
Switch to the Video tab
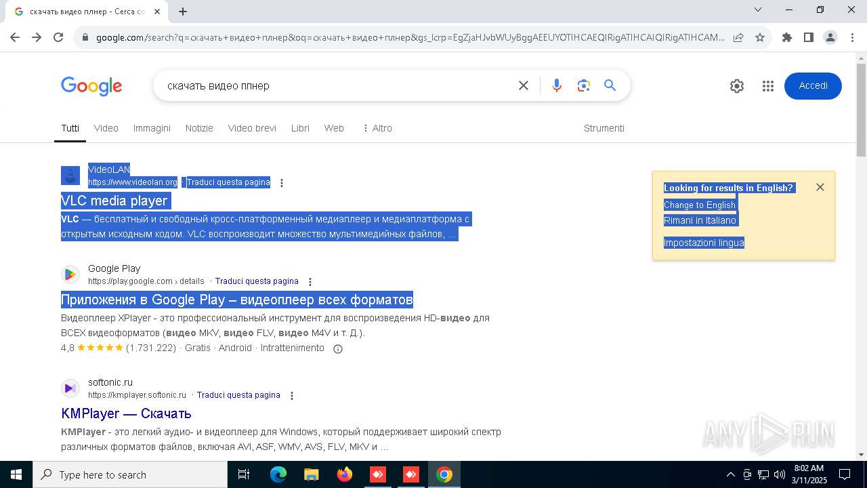coord(106,128)
